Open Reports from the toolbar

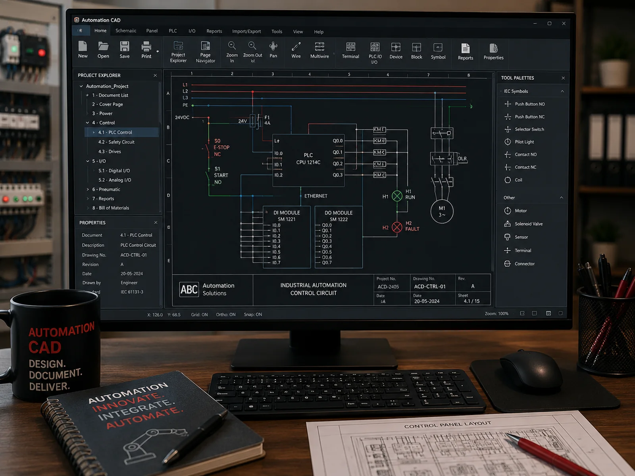click(x=466, y=48)
